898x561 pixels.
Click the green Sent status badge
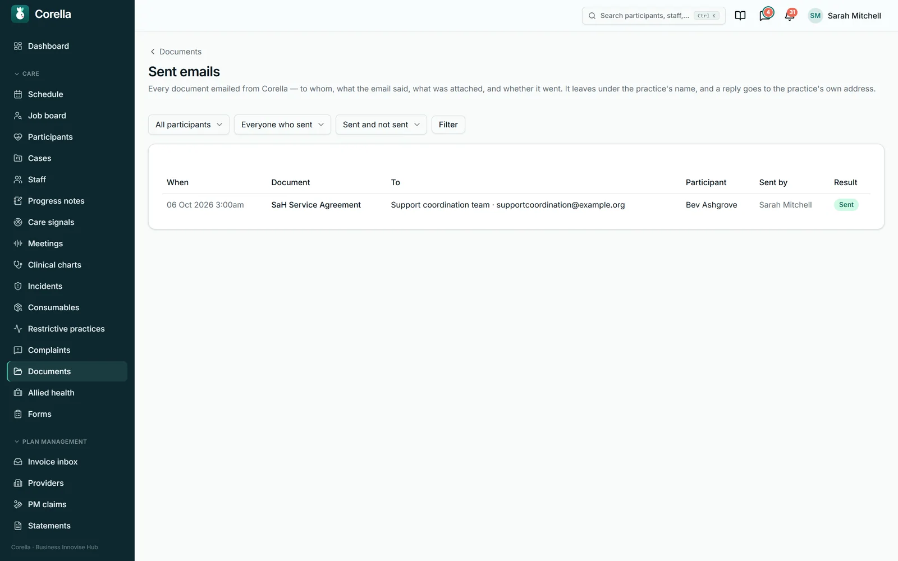tap(846, 205)
